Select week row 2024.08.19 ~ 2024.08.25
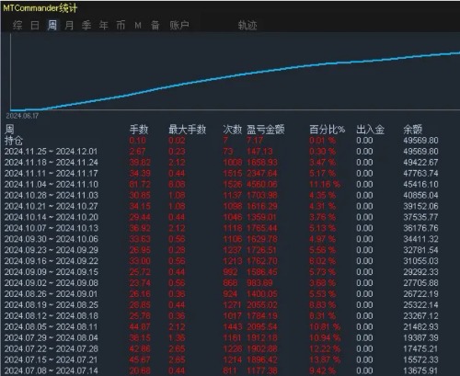 (222, 305)
